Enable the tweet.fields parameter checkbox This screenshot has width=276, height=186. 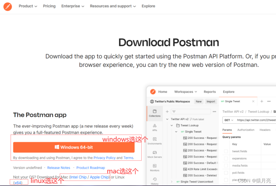pos(226,151)
